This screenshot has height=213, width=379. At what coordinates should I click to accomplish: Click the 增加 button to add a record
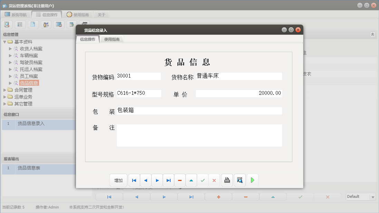pos(118,180)
